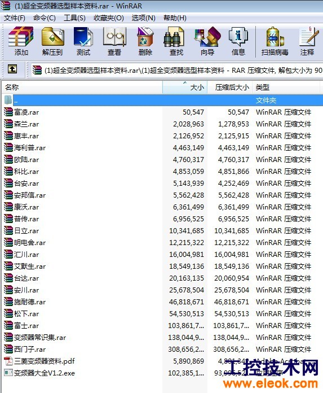This screenshot has width=323, height=393.
Task: Open the Tools (工具) menu
Action: 74,18
